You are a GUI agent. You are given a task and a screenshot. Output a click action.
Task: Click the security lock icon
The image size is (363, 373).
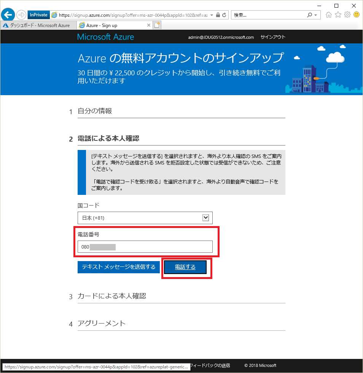point(218,15)
